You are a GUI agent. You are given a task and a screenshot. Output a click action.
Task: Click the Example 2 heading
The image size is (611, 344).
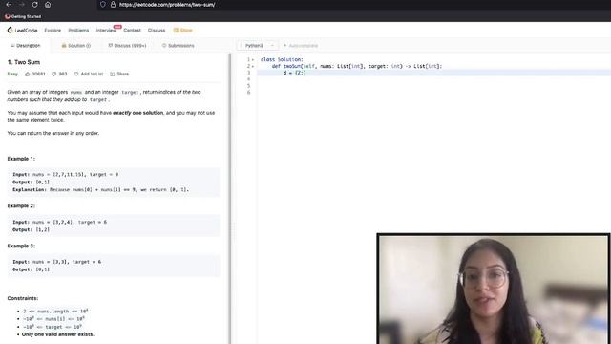tap(21, 205)
